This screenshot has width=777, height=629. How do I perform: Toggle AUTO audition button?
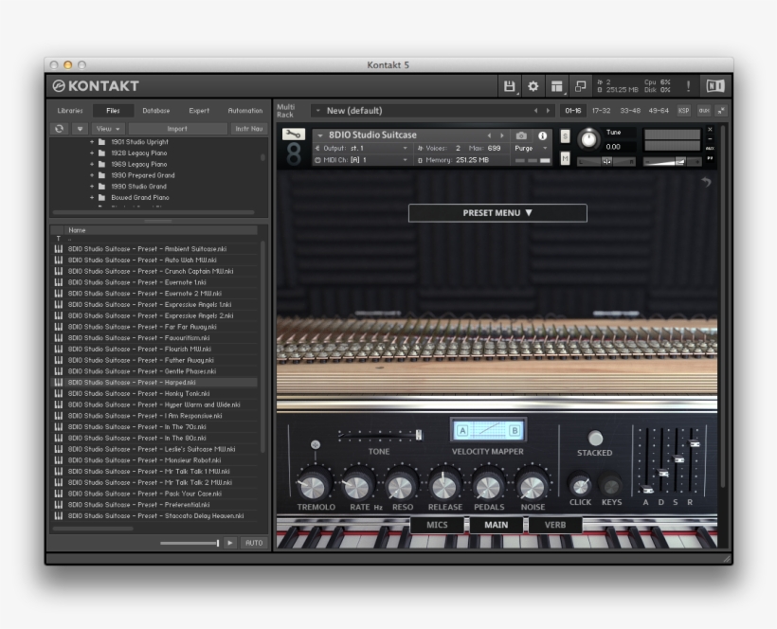pos(254,543)
